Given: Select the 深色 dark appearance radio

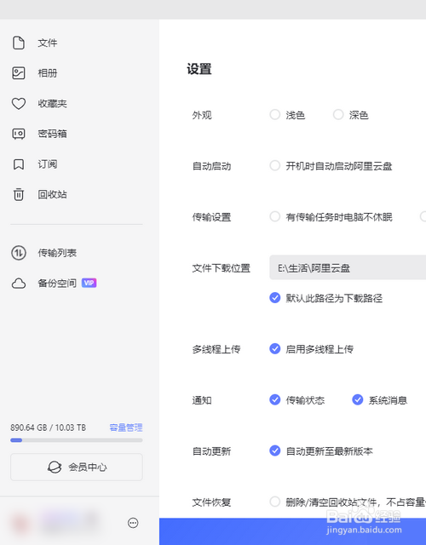Looking at the screenshot, I should point(338,115).
